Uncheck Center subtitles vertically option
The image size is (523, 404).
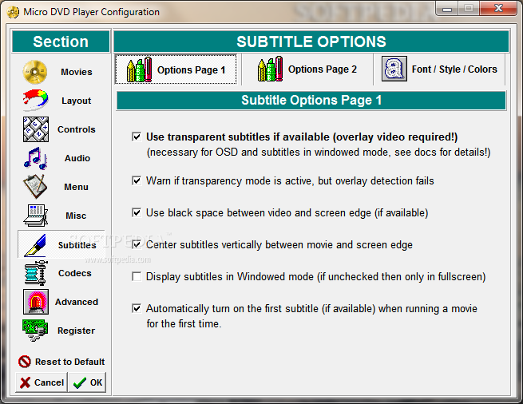[137, 245]
